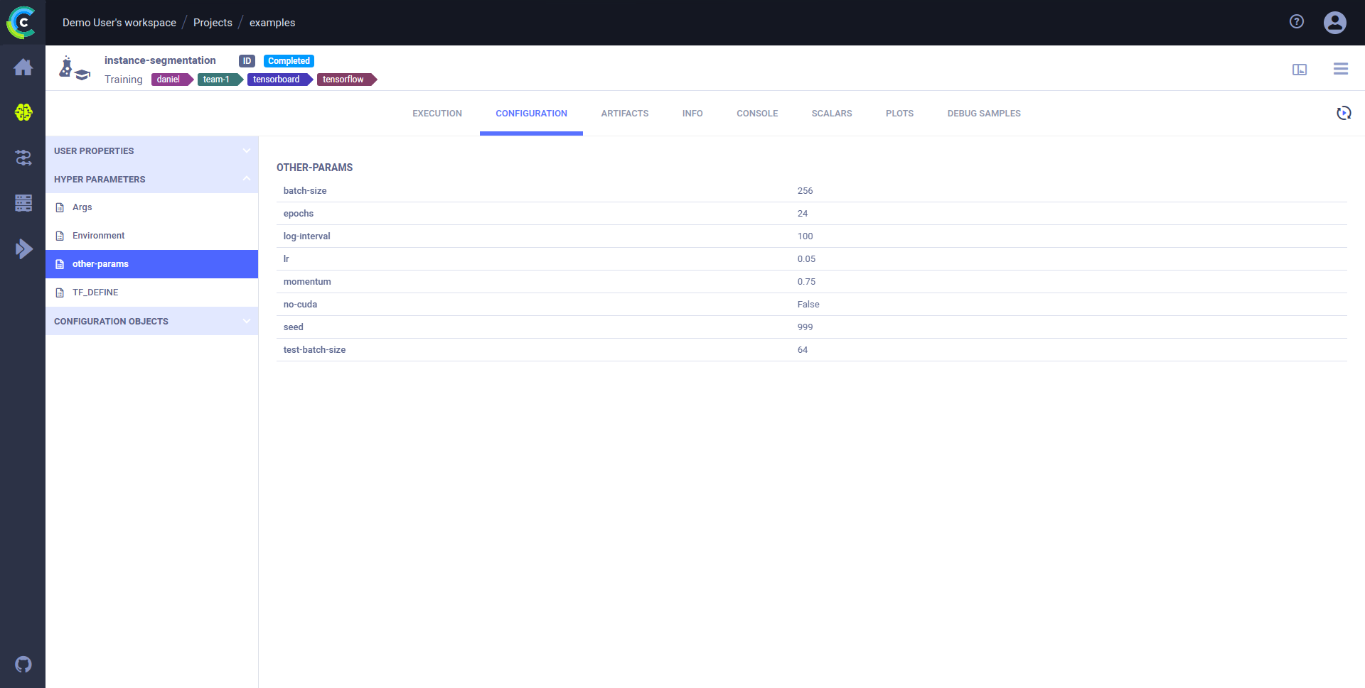
Task: Navigate to Projects via the breadcrumb
Action: [x=212, y=22]
